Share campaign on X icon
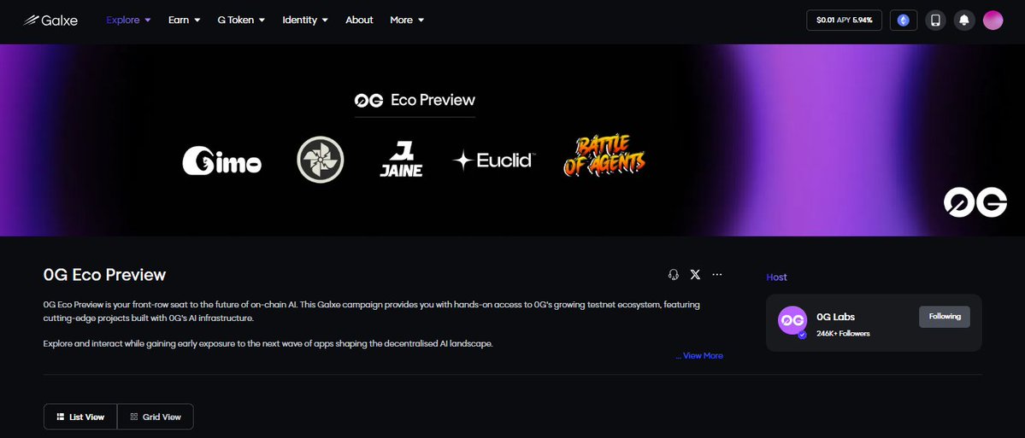The height and width of the screenshot is (438, 1025). [696, 275]
